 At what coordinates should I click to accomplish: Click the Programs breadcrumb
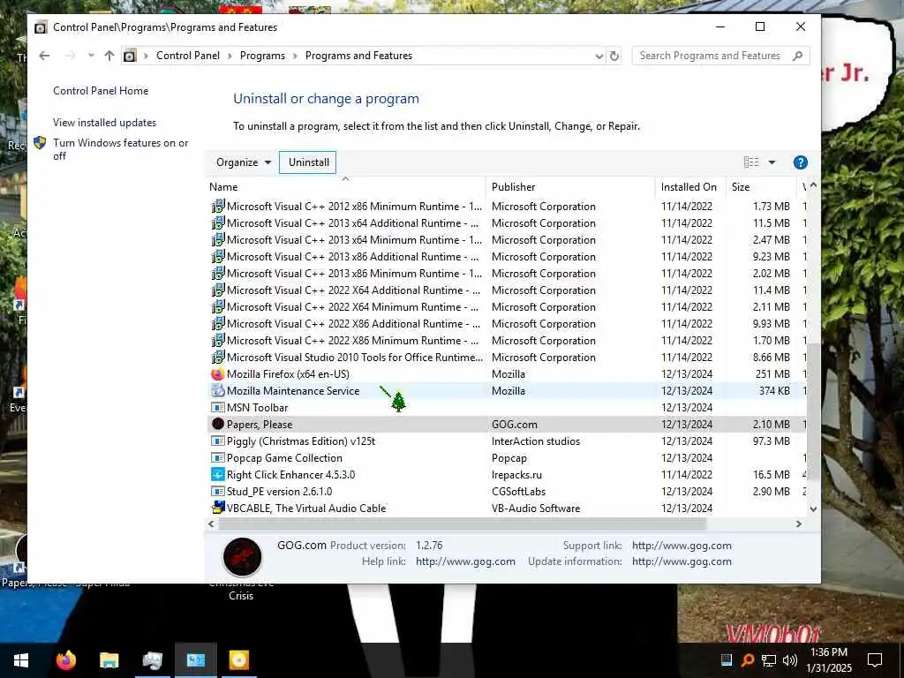[x=262, y=56]
